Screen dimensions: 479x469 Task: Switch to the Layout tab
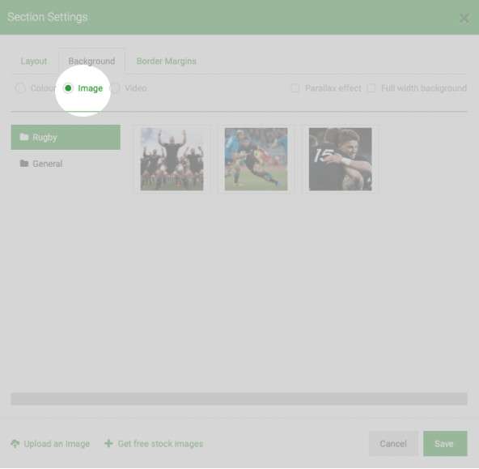point(34,61)
